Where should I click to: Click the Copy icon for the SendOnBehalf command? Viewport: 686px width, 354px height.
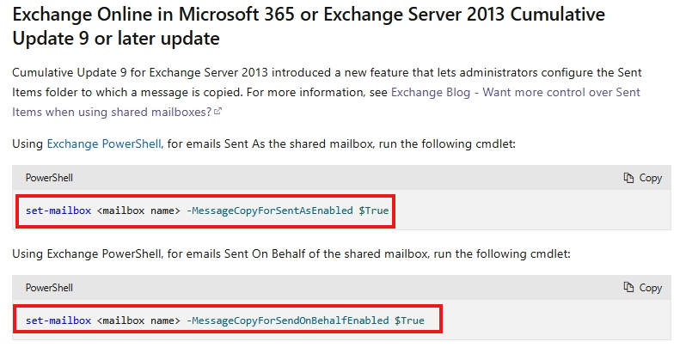(x=628, y=288)
